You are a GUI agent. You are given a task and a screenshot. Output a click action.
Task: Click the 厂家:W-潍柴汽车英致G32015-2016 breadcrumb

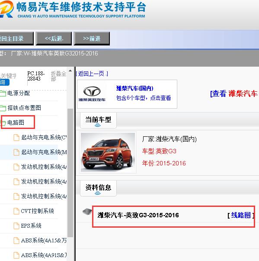(x=54, y=53)
